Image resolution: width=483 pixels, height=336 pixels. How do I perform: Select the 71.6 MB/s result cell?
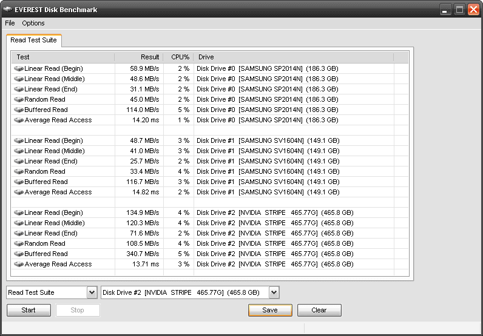(144, 233)
